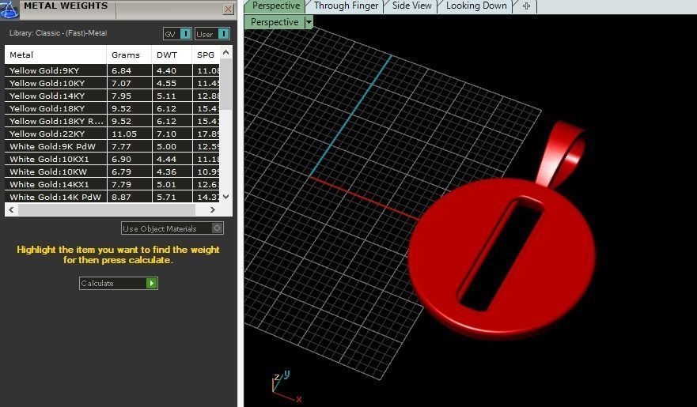Click the Perspective viewport label

[275, 22]
